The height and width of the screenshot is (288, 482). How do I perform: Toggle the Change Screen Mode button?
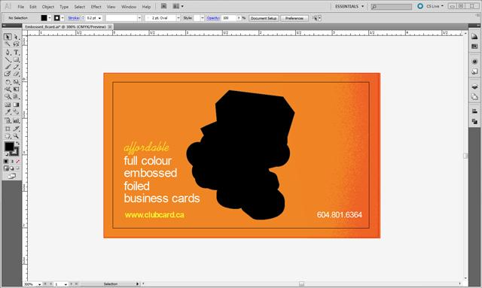click(x=12, y=176)
